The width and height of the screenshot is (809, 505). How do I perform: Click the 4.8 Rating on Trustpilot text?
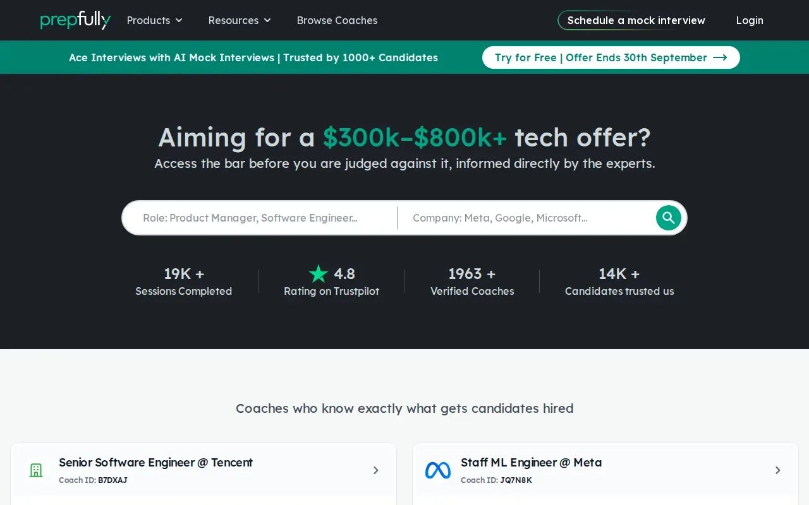point(331,282)
